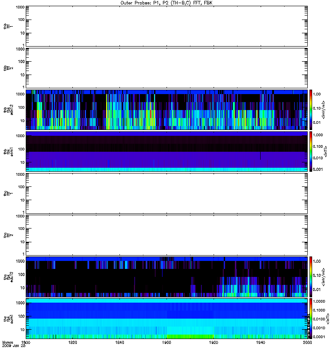Image resolution: width=333 pixels, height=355 pixels.
Task: Click the thb fbk scm1 spectrogram panel
Action: point(166,151)
